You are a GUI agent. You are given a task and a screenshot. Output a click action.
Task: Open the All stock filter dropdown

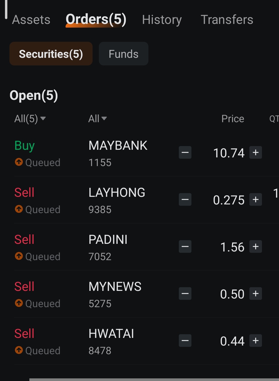(98, 119)
